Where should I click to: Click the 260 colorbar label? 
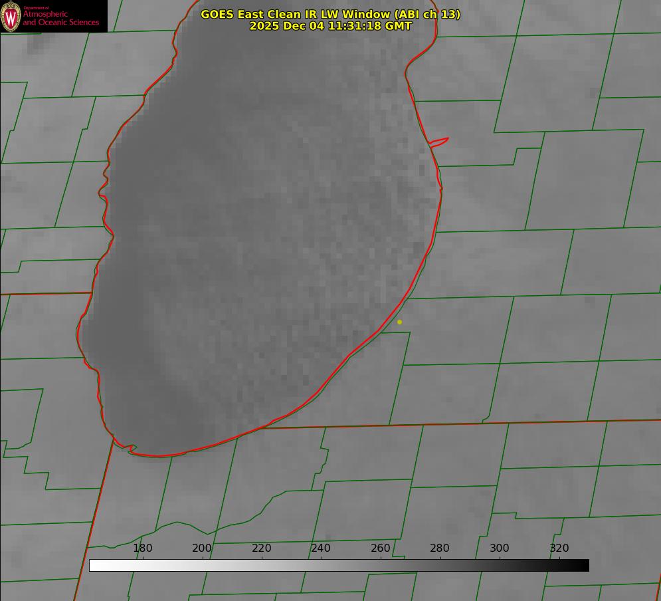(x=380, y=548)
